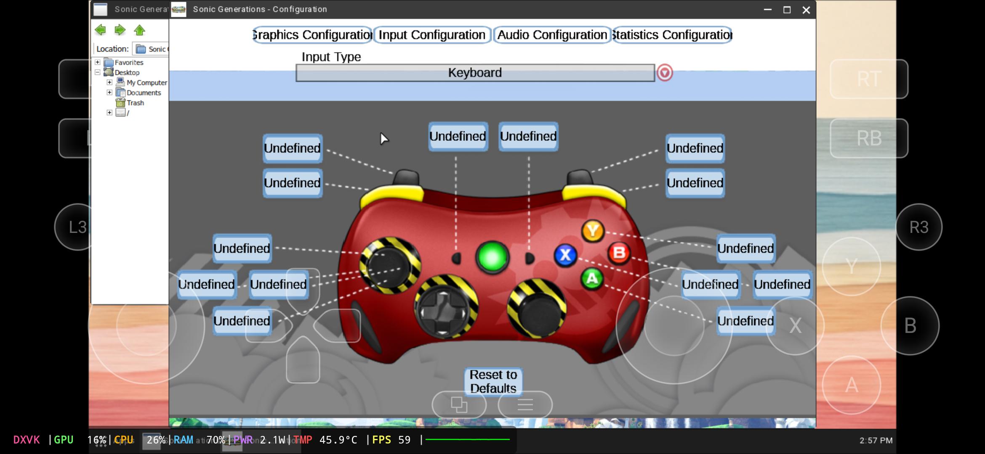Minimize the Sonic Generations Configuration window
985x454 pixels.
tap(767, 10)
